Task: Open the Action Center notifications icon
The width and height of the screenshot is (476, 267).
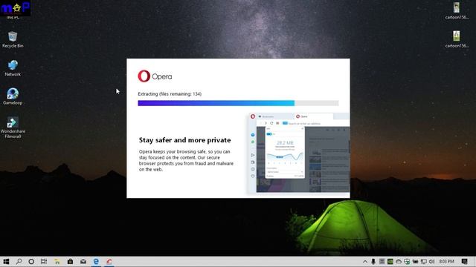Action: coord(464,262)
